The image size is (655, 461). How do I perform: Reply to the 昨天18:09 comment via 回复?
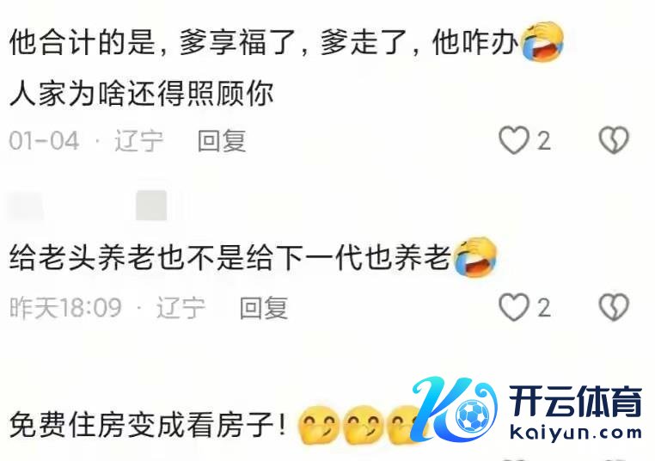coord(264,308)
